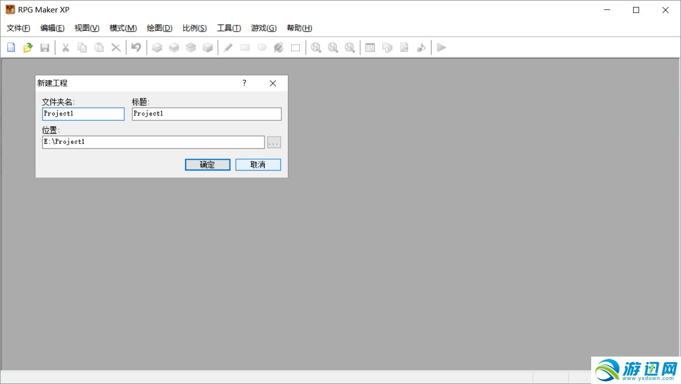Viewport: 681px width, 384px height.
Task: Open the 视图(V) menu
Action: pos(87,28)
